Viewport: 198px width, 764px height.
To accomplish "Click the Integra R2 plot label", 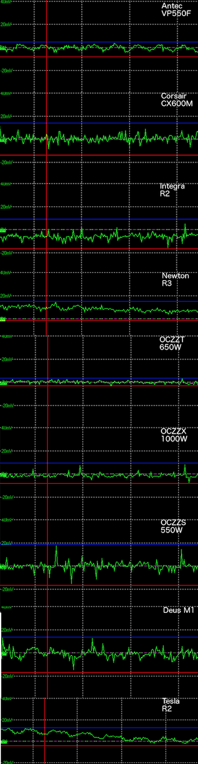I will [x=172, y=190].
